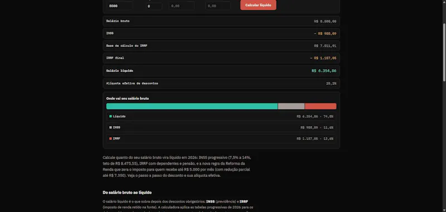Image resolution: width=446 pixels, height=212 pixels.
Task: Click the paragraph starting Calcule quanto do seu salário
Action: (x=177, y=166)
